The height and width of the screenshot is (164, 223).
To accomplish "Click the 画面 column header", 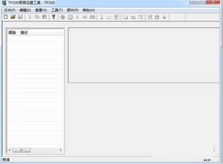I will pos(12,32).
